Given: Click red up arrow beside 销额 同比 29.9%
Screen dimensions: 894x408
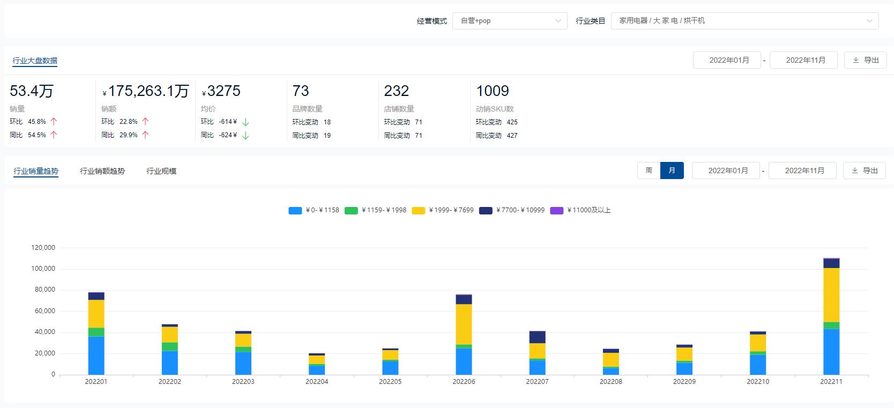Looking at the screenshot, I should pos(145,135).
